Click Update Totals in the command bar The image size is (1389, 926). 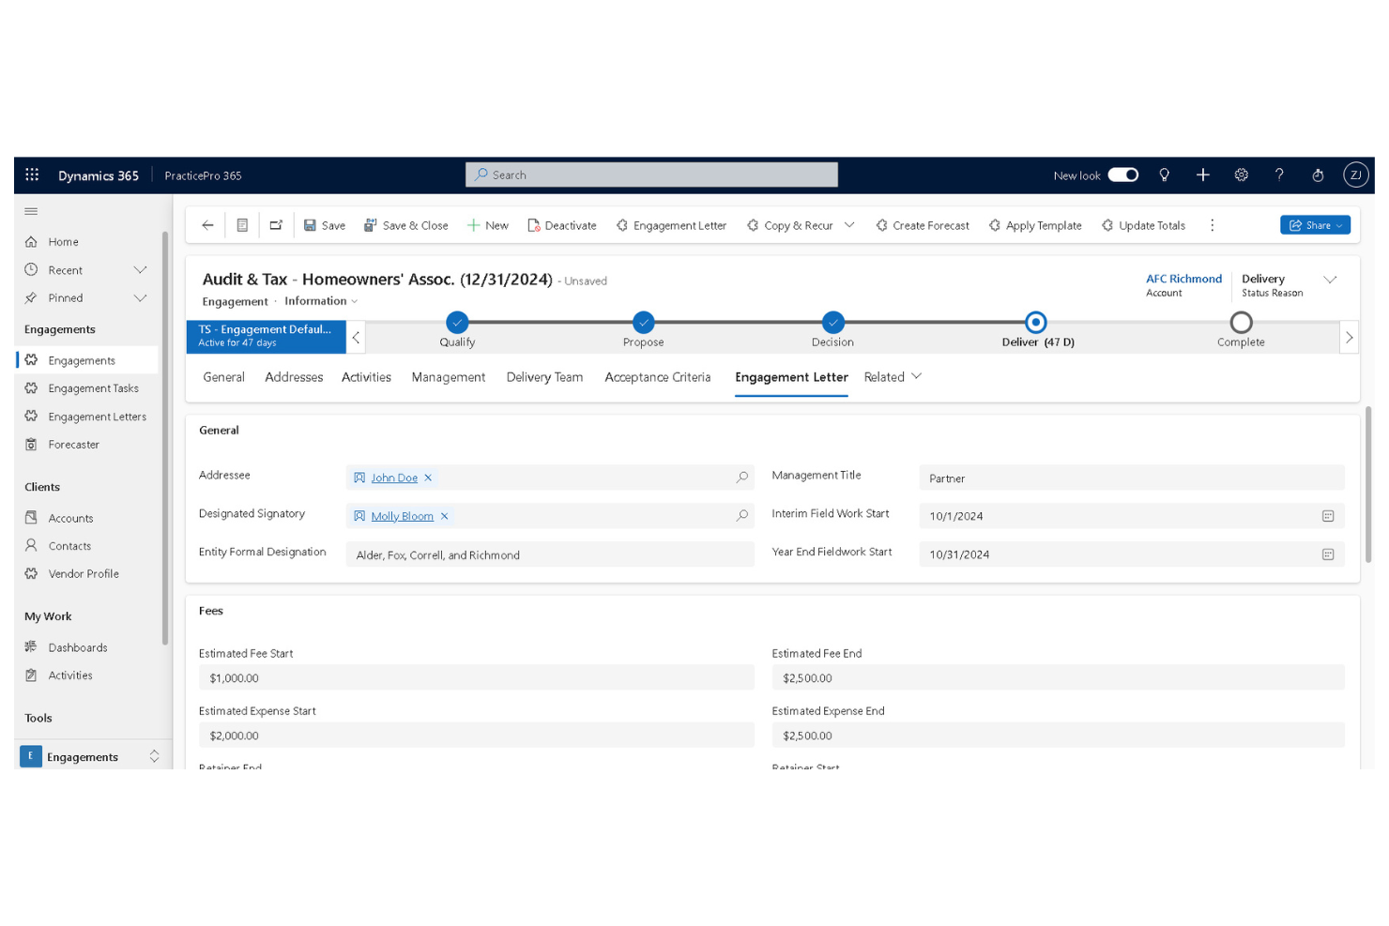[x=1143, y=225]
